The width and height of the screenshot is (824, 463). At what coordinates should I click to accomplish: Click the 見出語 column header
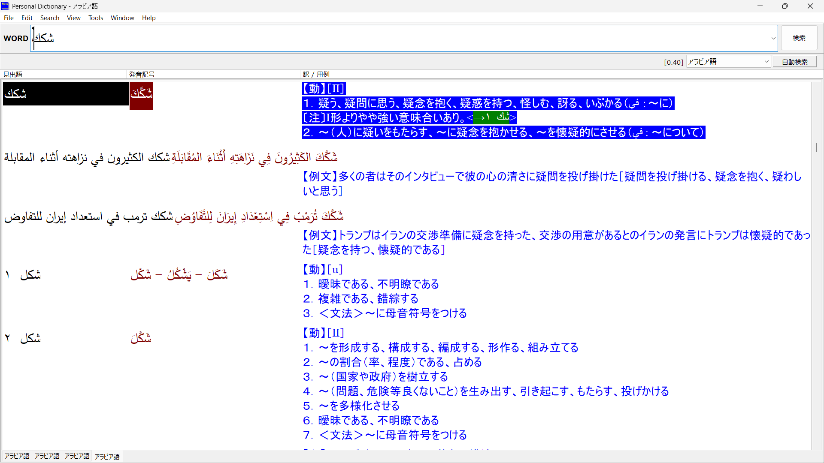(13, 74)
